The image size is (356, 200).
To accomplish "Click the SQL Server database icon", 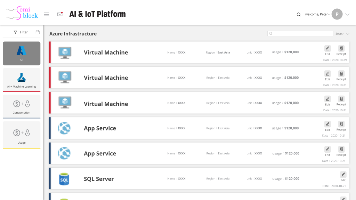I will (x=64, y=179).
